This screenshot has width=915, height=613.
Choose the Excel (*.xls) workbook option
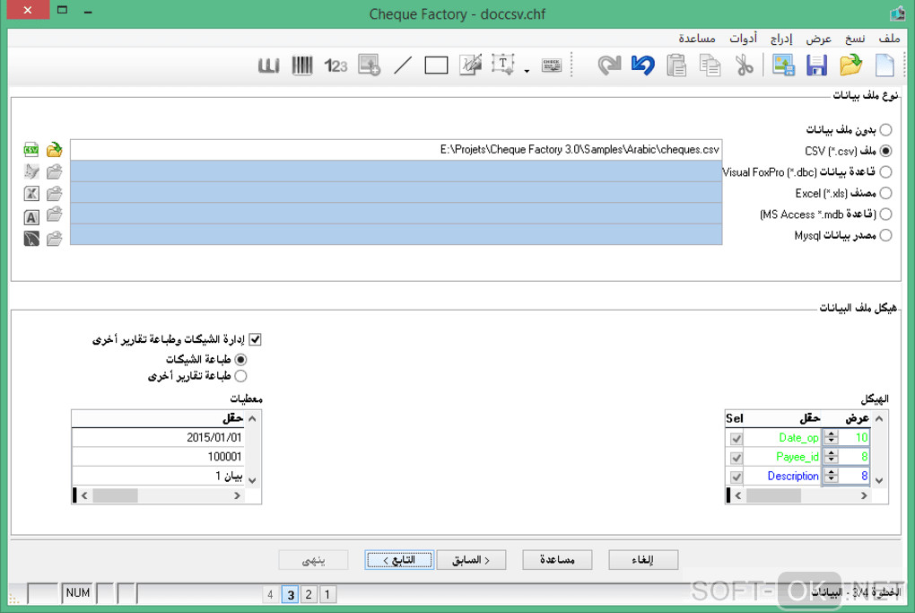885,193
